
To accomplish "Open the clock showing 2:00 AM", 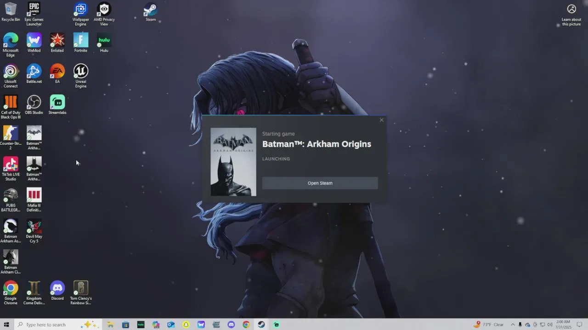I will point(563,324).
